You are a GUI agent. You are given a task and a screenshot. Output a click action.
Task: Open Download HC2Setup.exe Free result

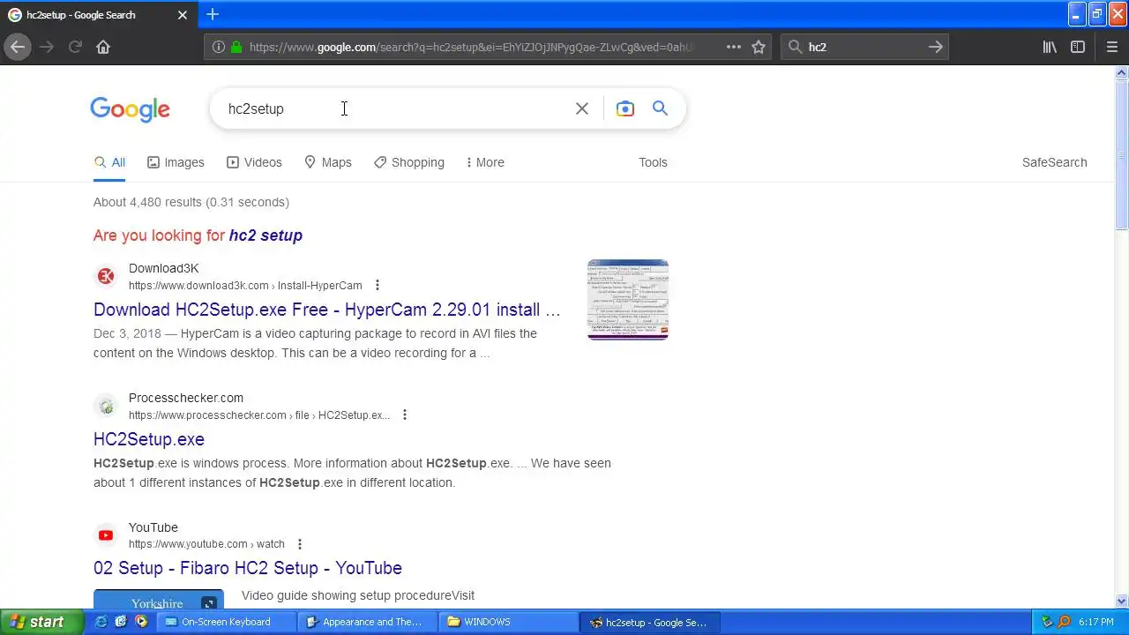click(327, 310)
